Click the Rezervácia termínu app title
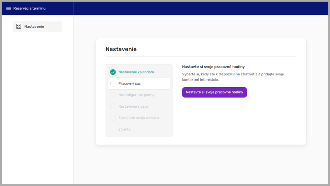This screenshot has width=330, height=186. (29, 9)
